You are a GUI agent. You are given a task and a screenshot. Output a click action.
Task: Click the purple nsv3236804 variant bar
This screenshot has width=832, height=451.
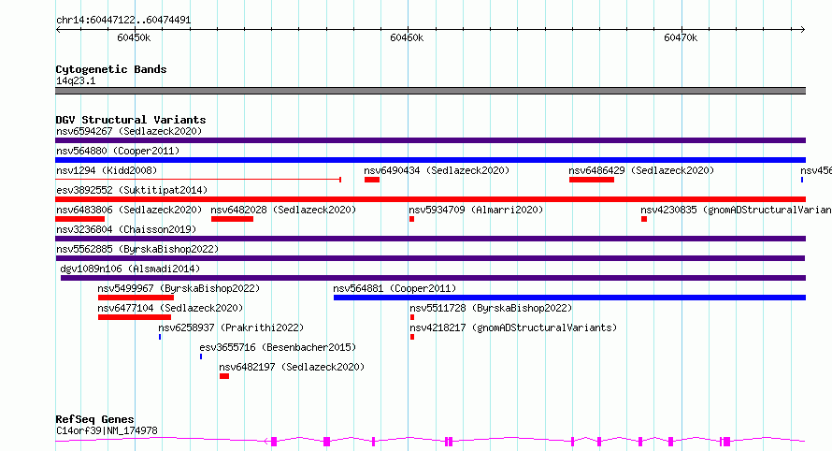430,239
